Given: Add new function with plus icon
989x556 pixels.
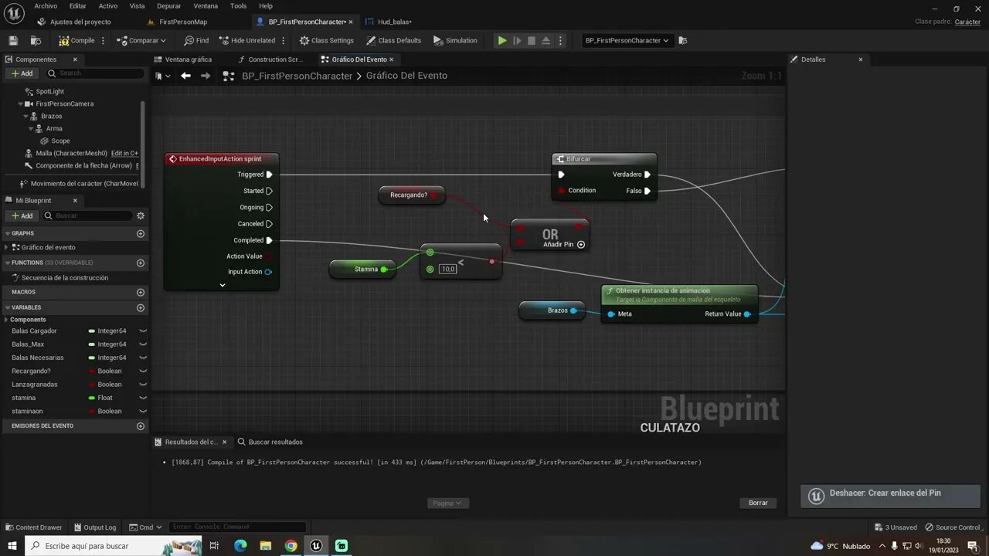Looking at the screenshot, I should pyautogui.click(x=141, y=263).
